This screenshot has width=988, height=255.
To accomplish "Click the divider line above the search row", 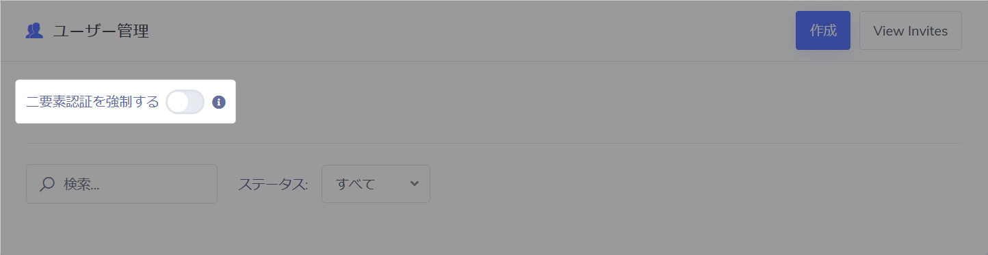I will click(493, 143).
